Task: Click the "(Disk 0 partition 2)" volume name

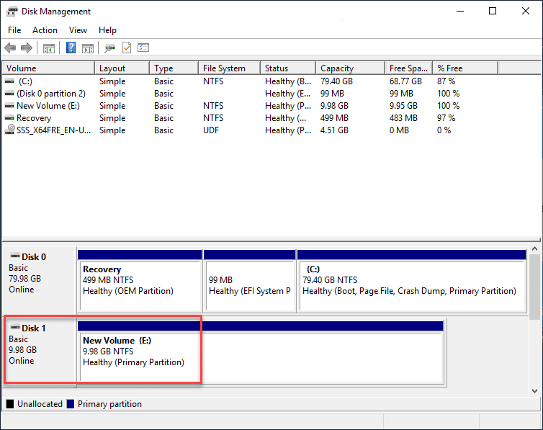Action: [51, 94]
